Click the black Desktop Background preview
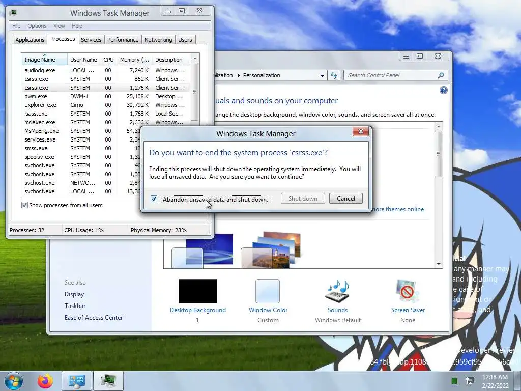Viewport: 521px width, 391px height. 198,291
